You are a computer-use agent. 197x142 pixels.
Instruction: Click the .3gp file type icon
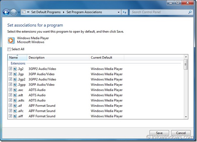tap(15, 74)
